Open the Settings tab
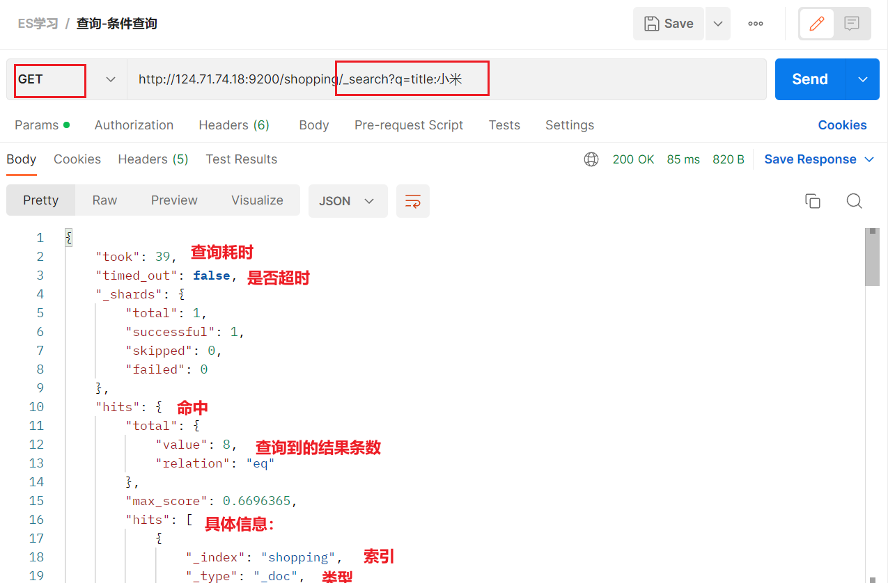888x583 pixels. [x=570, y=125]
